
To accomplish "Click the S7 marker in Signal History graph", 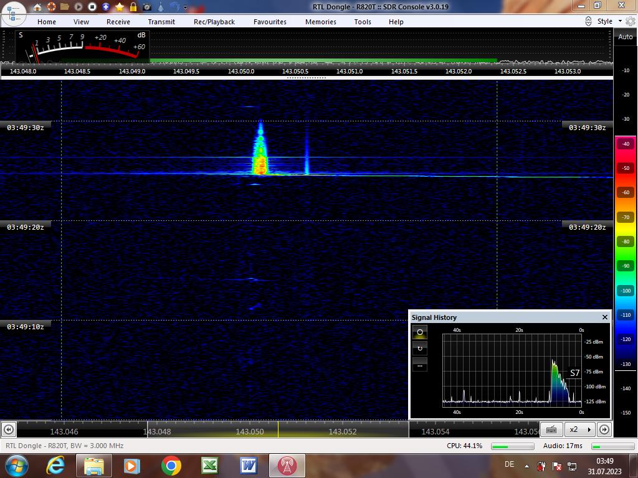I will (574, 373).
